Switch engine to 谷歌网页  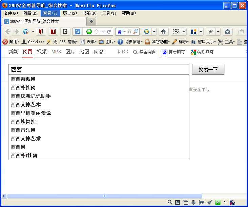[x=202, y=52]
